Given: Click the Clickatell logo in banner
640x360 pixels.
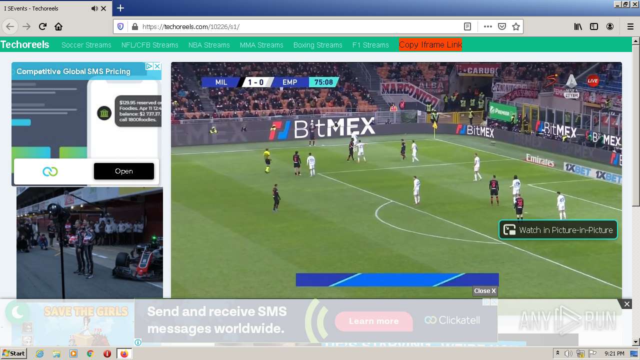Looking at the screenshot, I should pyautogui.click(x=452, y=320).
